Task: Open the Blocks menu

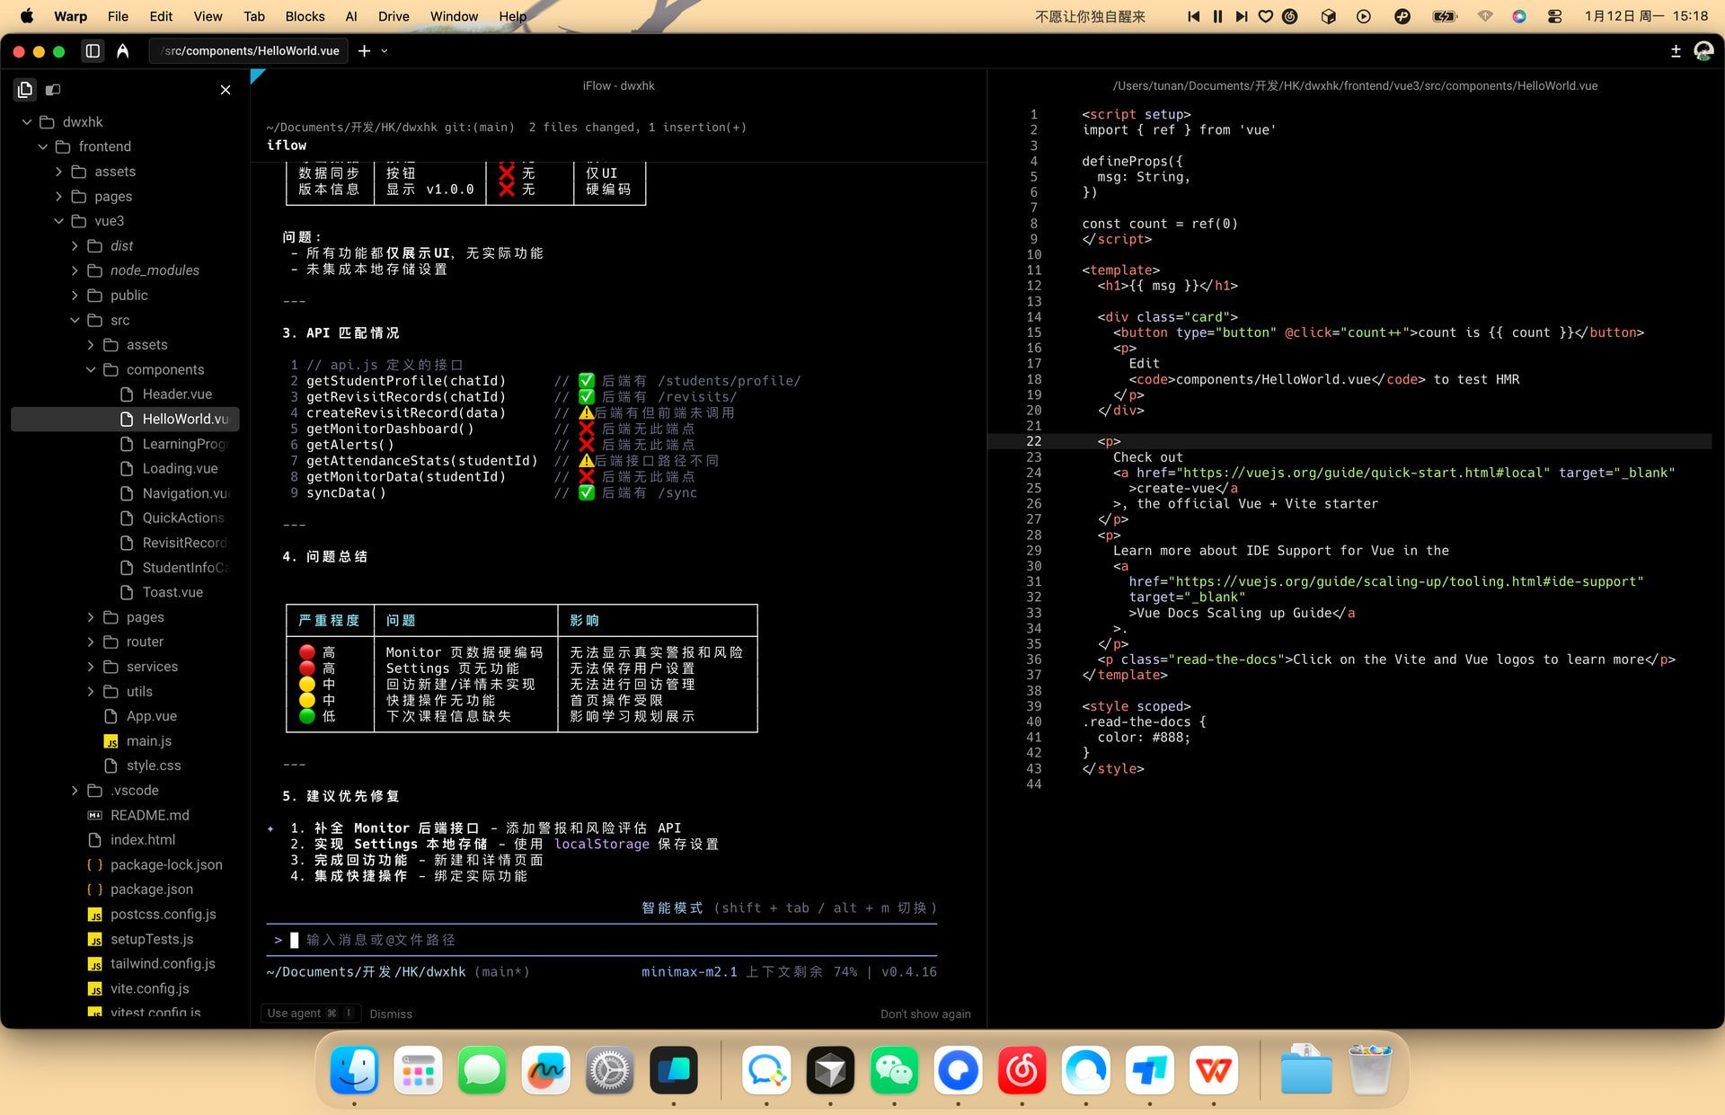Action: [305, 16]
